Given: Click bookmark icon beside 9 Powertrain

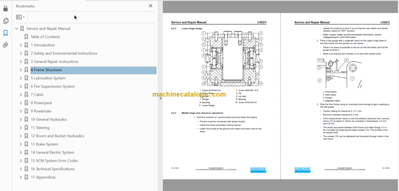Looking at the screenshot, I should [x=26, y=111].
